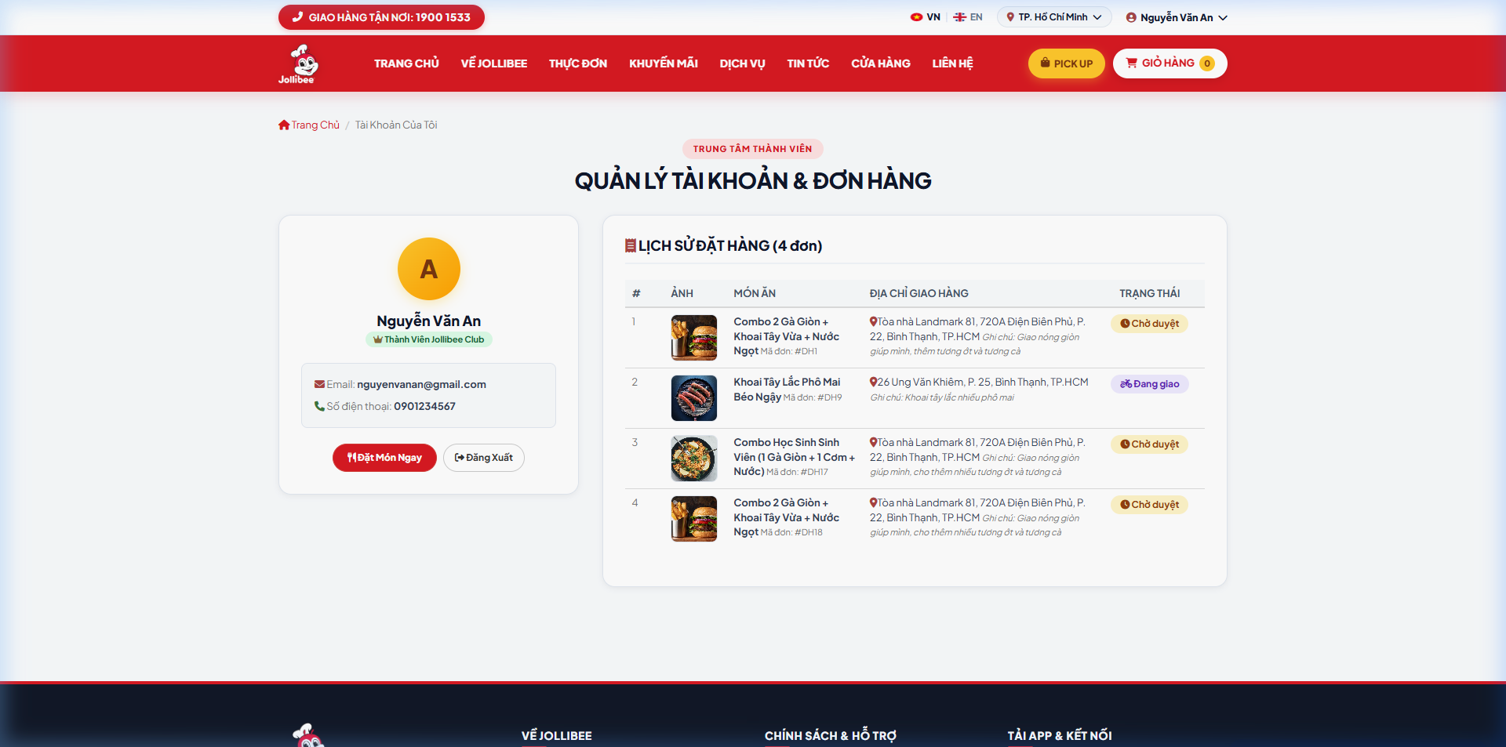
Task: Click cart item count badge
Action: 1207,63
